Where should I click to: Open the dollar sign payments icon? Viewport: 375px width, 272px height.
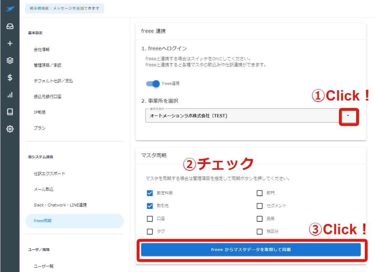10,77
